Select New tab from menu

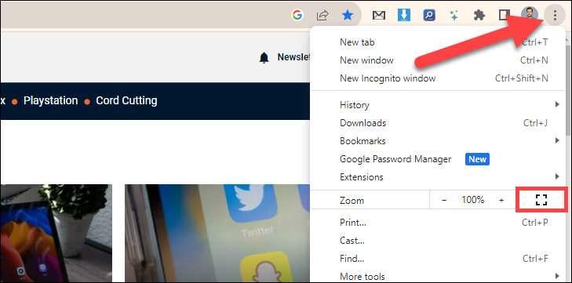(438, 42)
